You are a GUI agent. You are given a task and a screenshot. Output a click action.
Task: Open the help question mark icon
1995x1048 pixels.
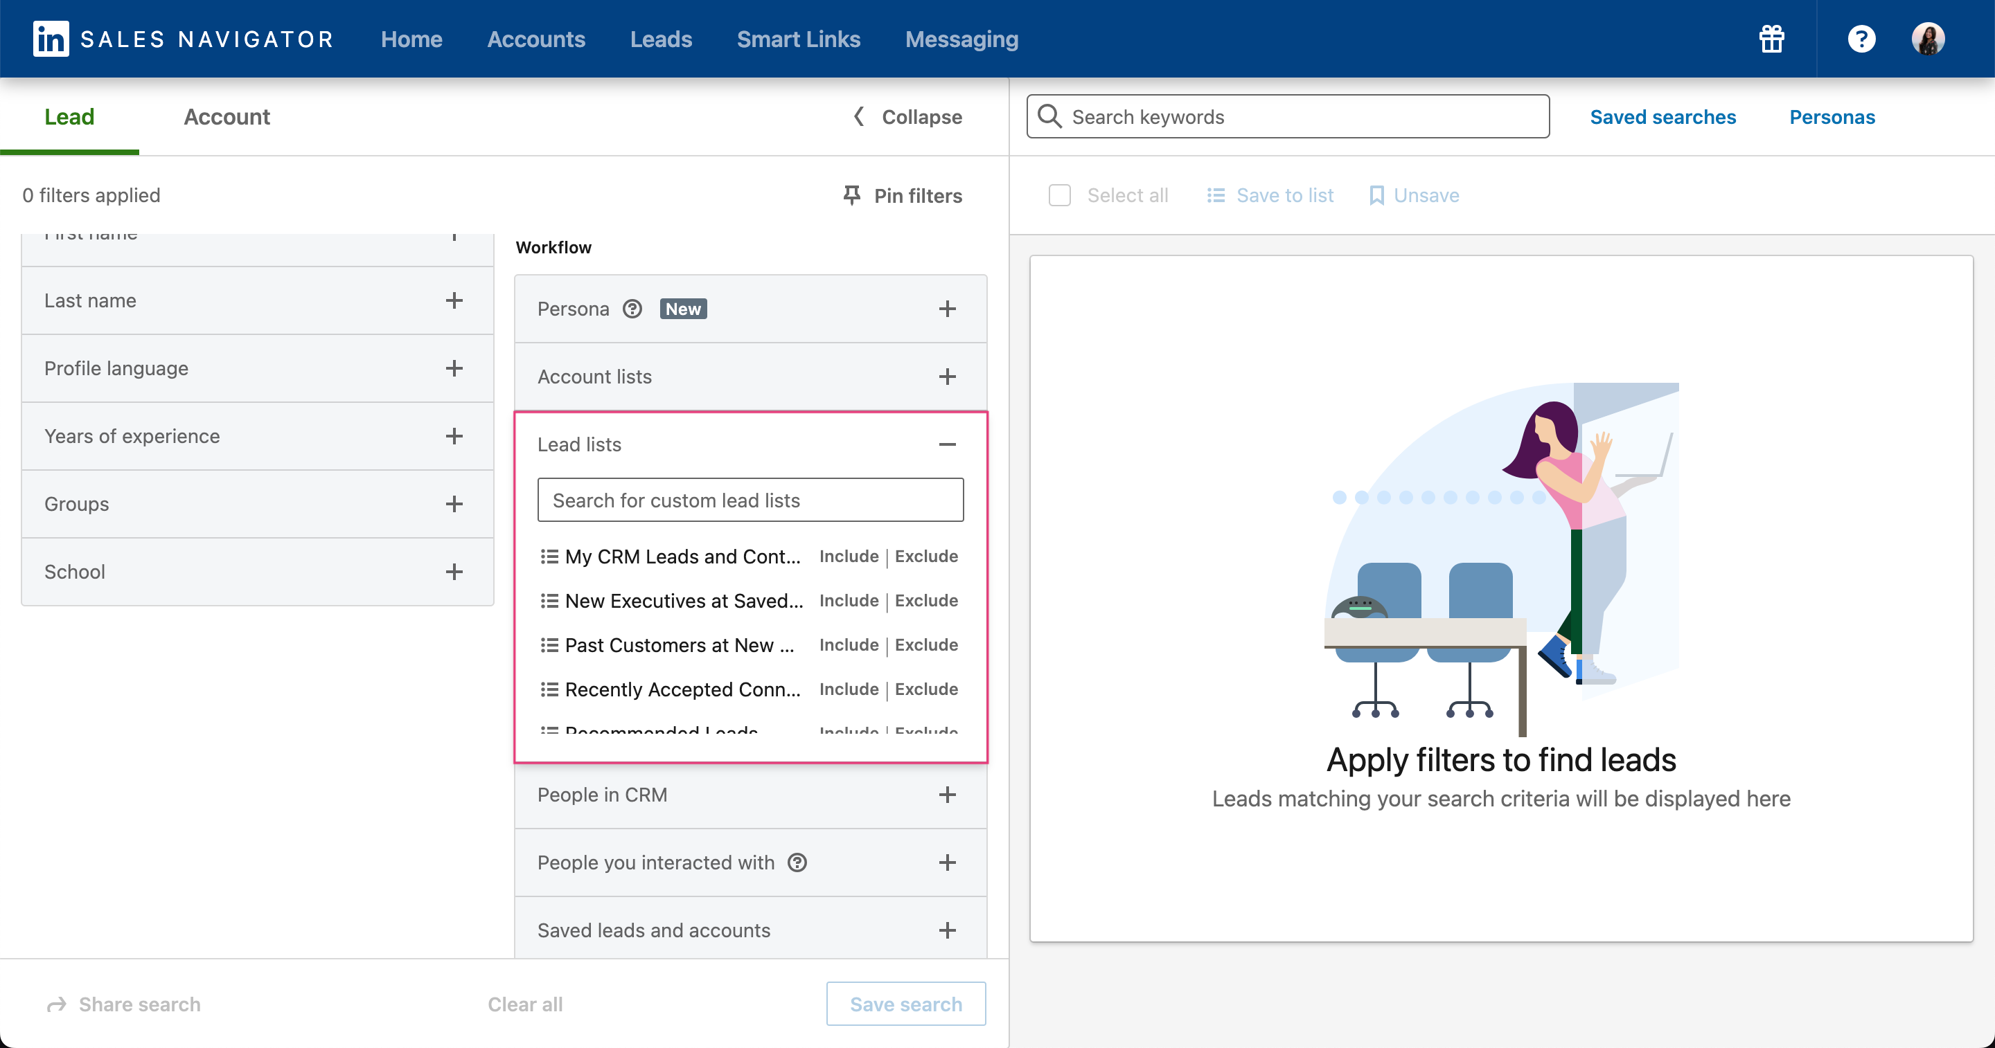pyautogui.click(x=1861, y=39)
